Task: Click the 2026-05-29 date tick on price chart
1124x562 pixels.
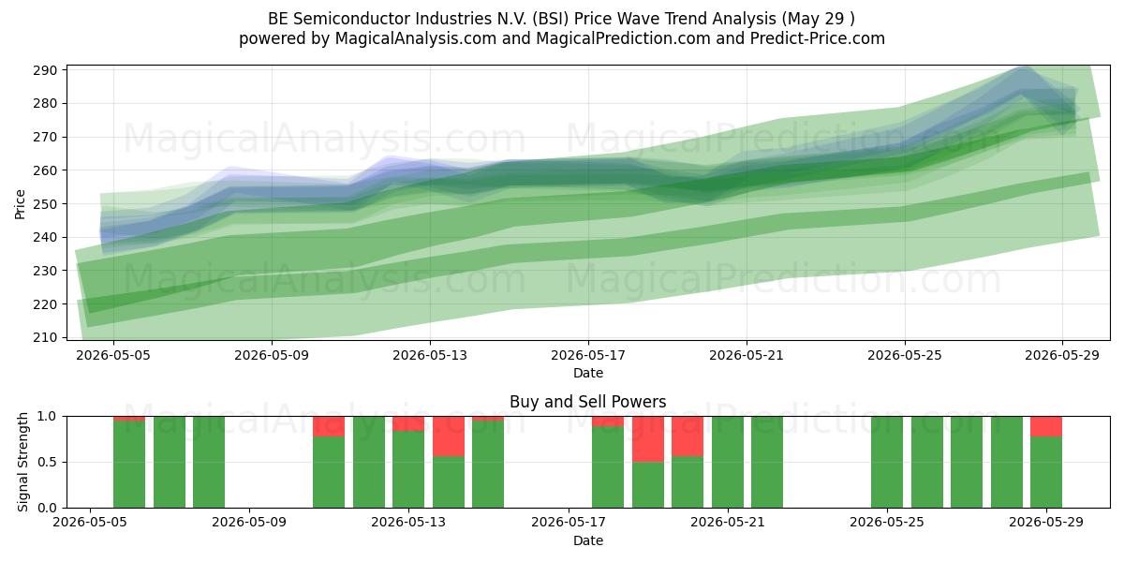Action: tap(1062, 355)
